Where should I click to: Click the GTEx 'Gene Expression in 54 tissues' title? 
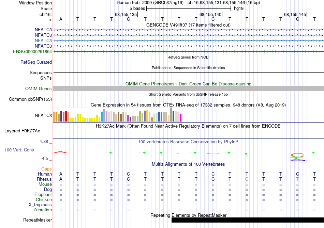tap(188, 105)
